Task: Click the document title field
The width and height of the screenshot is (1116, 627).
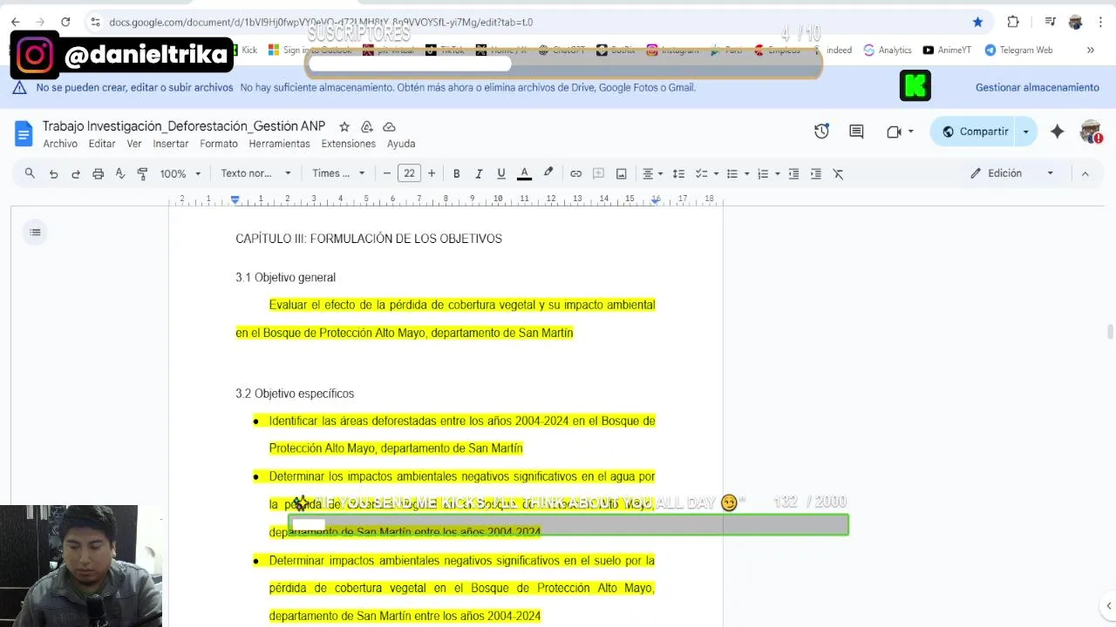Action: click(x=184, y=126)
